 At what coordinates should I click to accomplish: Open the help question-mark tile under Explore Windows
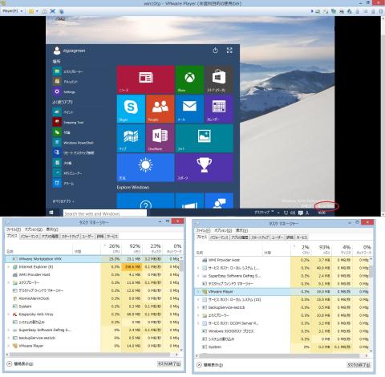[145, 201]
